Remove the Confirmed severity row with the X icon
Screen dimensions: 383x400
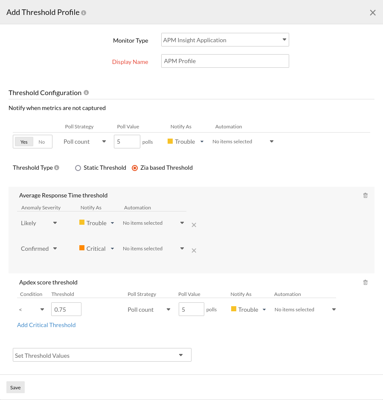[x=194, y=250]
